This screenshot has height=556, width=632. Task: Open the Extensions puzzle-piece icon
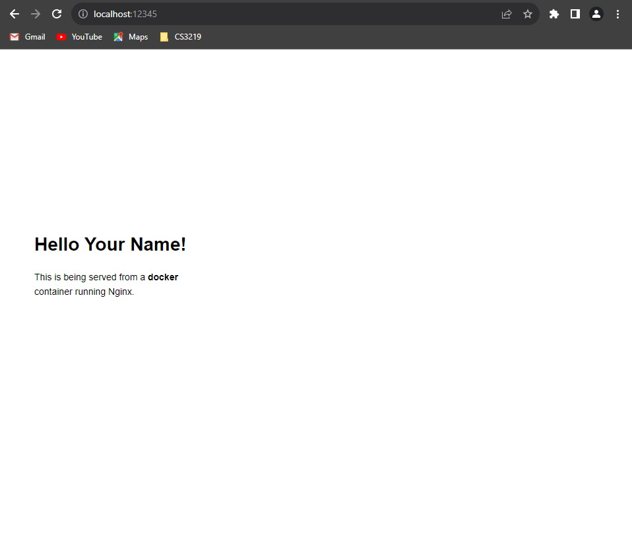[x=554, y=14]
